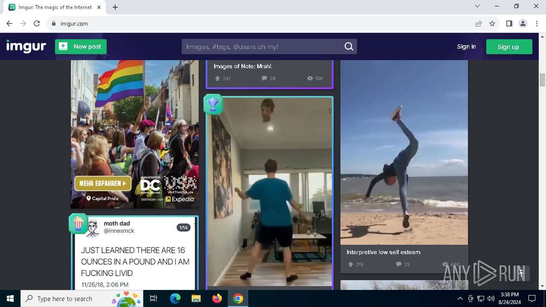Viewport: 546px width, 307px height.
Task: Click the site lock icon
Action: [53, 23]
